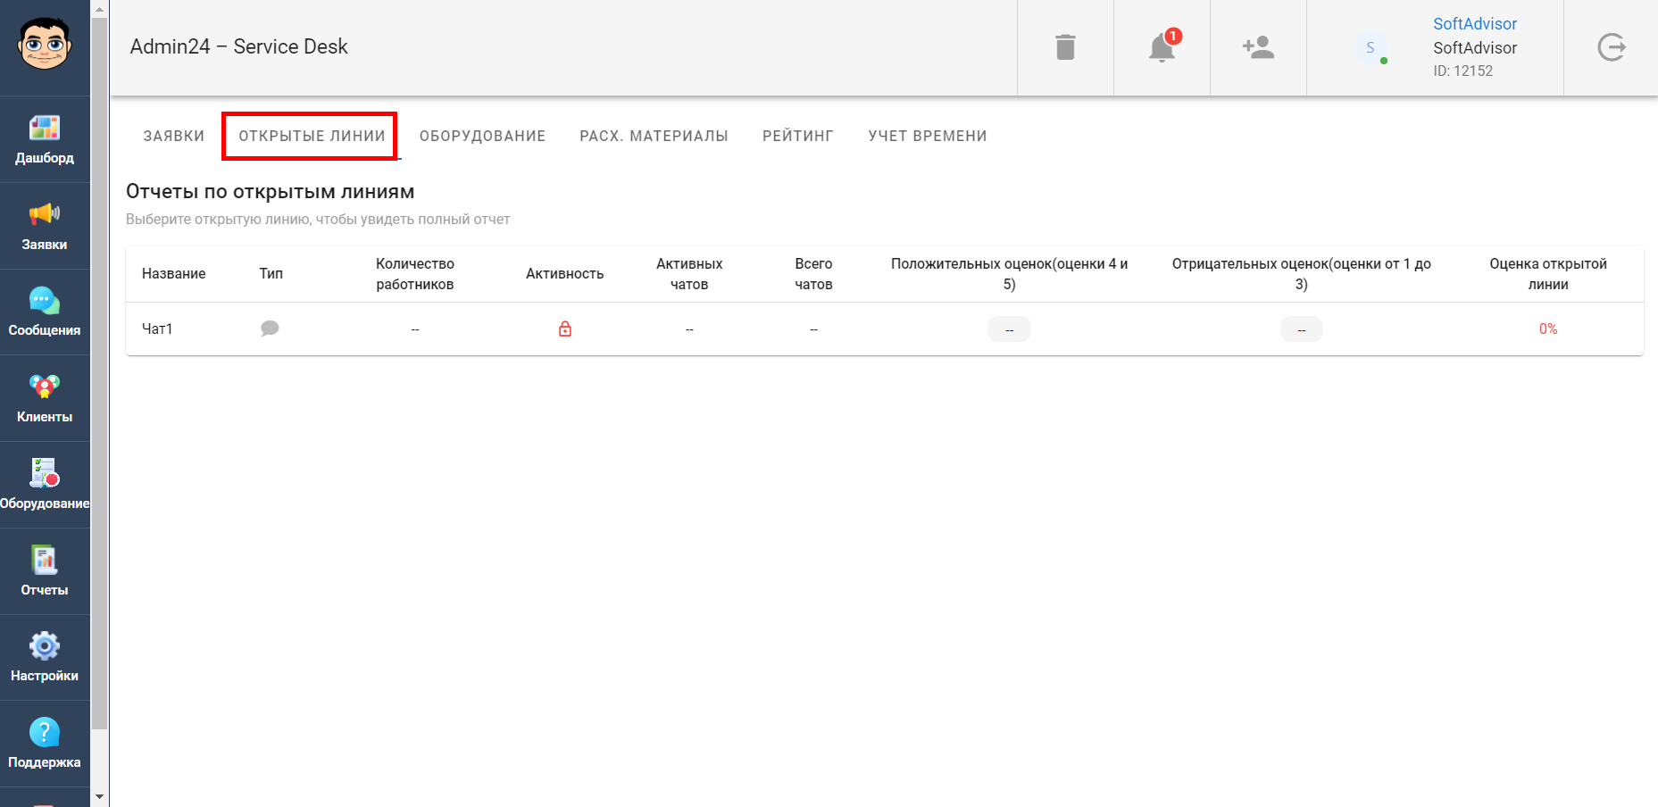The width and height of the screenshot is (1658, 807).
Task: Click the Оценка открытой линии header
Action: [x=1548, y=274]
